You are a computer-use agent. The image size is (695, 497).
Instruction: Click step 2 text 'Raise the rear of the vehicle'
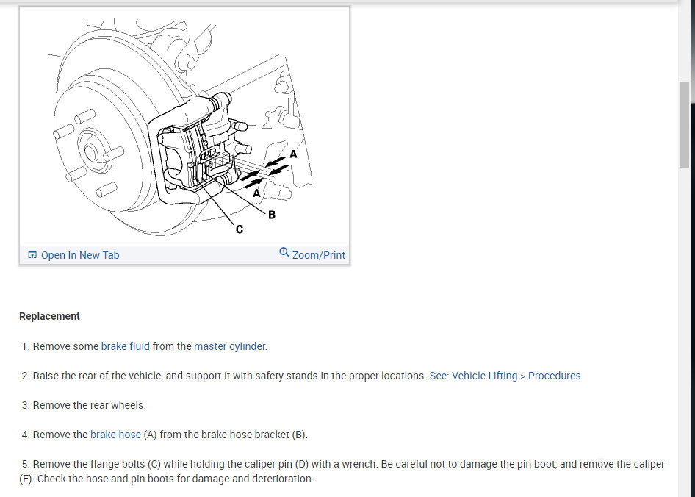(99, 376)
